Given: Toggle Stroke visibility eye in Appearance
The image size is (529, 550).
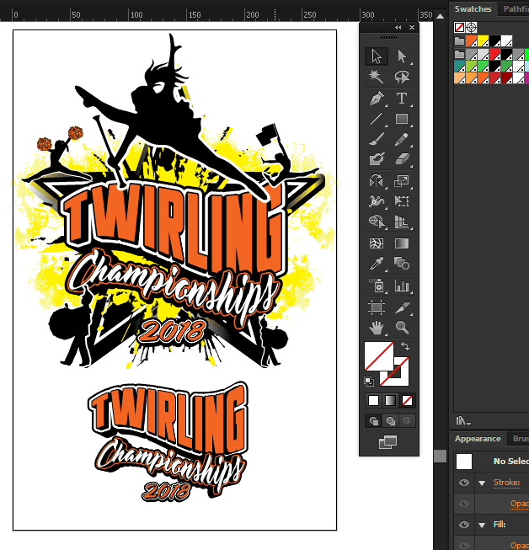Looking at the screenshot, I should pos(464,483).
